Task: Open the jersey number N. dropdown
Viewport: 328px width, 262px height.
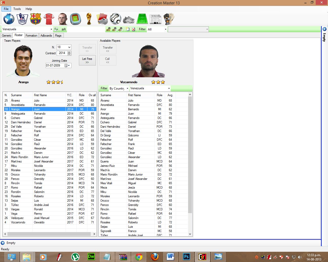Action: [x=69, y=47]
